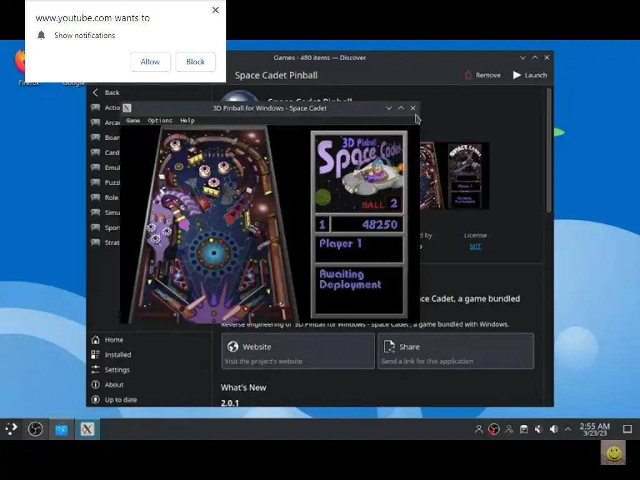Click the What's New heading

[x=243, y=387]
